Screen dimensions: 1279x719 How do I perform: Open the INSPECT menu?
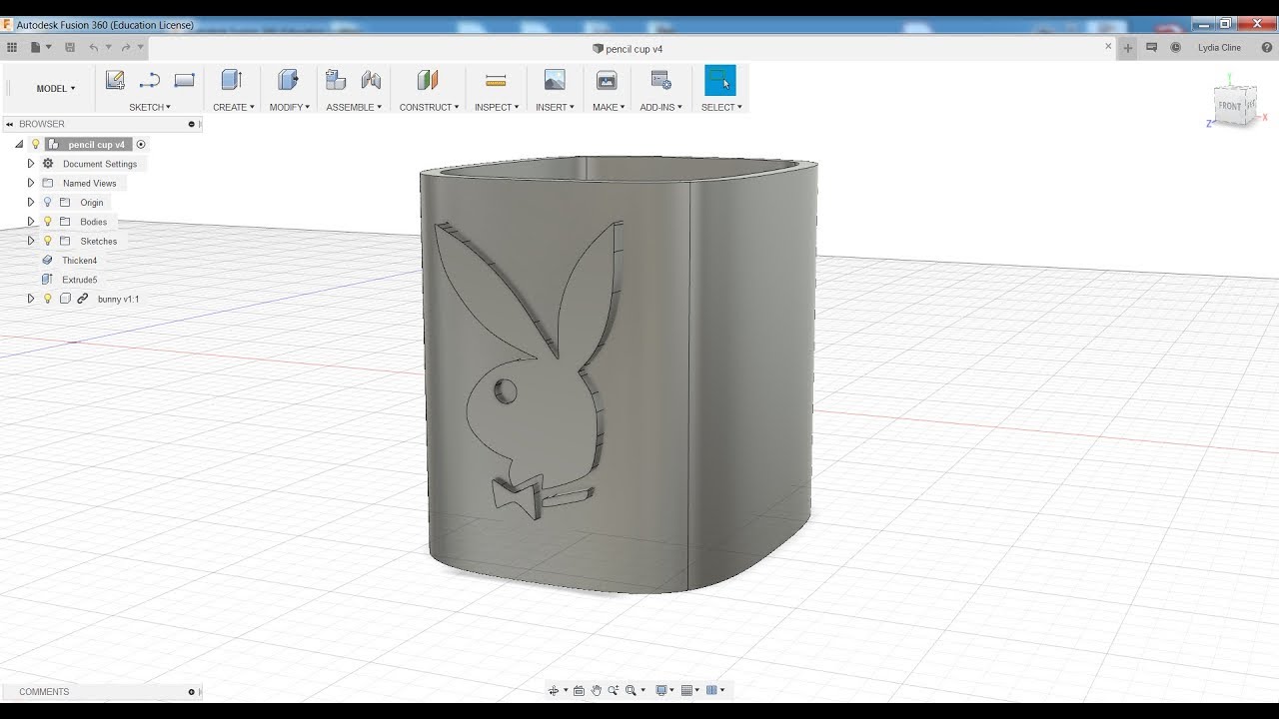497,107
